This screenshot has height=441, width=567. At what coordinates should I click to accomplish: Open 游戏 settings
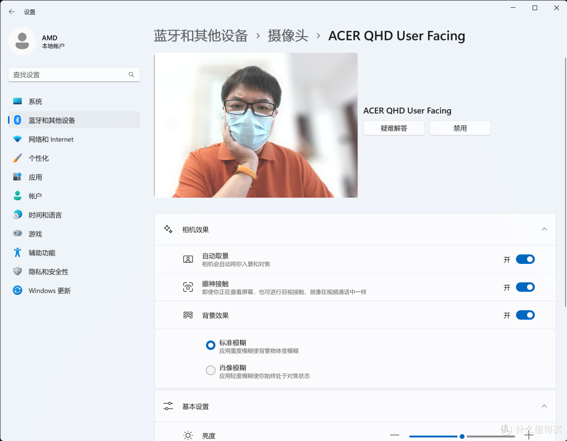(x=74, y=233)
